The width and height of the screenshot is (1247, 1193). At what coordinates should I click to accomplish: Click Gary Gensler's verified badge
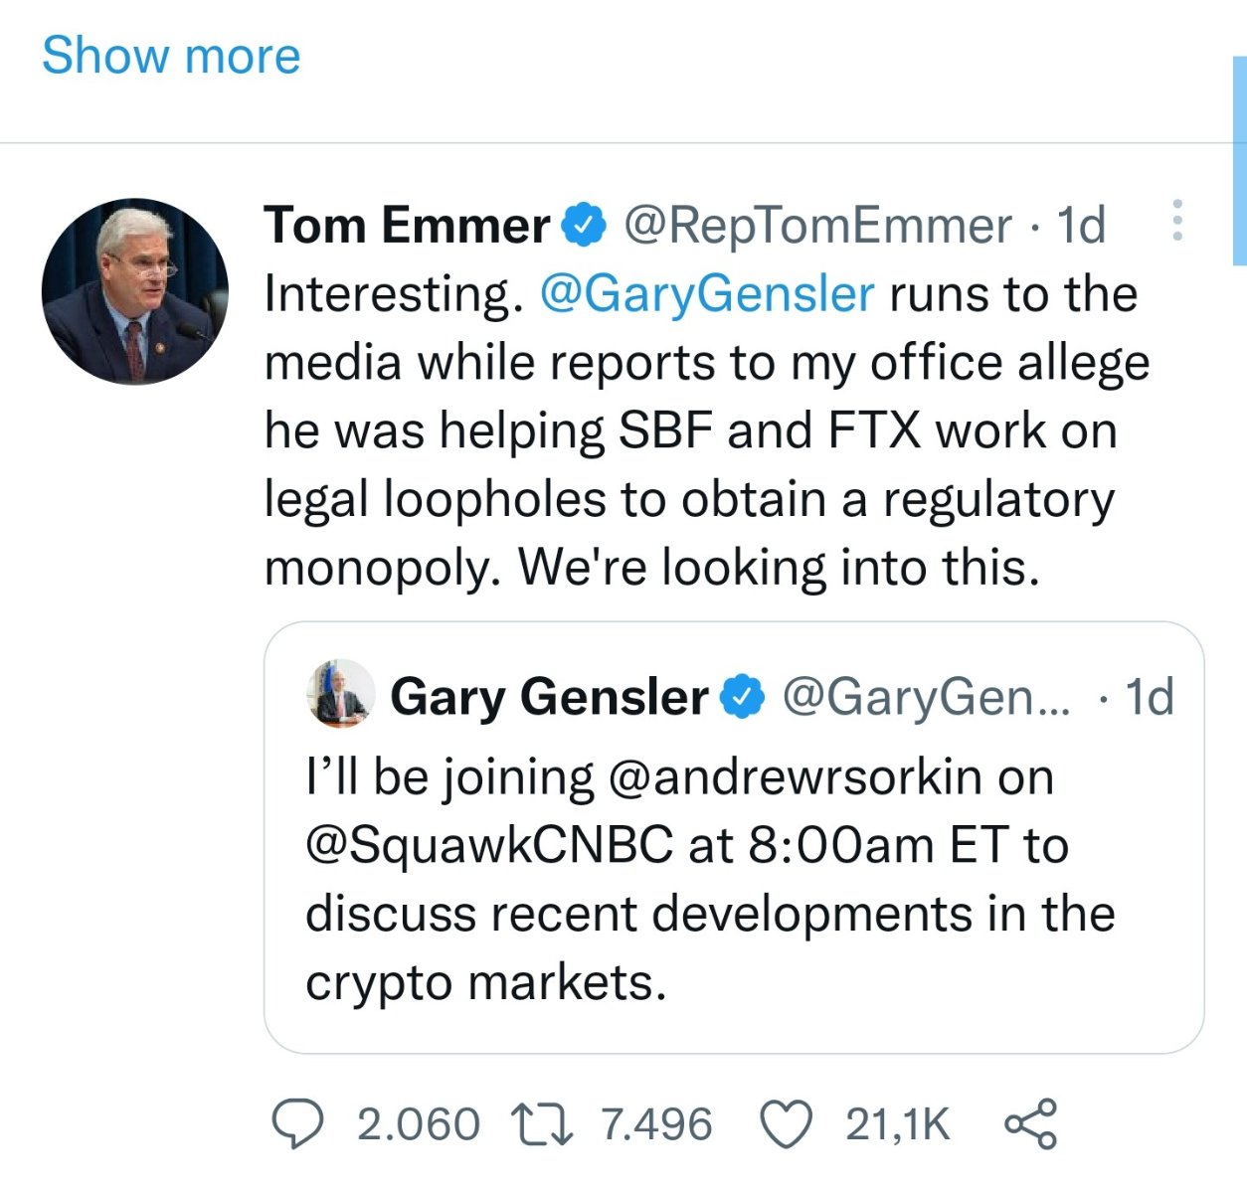click(x=743, y=696)
